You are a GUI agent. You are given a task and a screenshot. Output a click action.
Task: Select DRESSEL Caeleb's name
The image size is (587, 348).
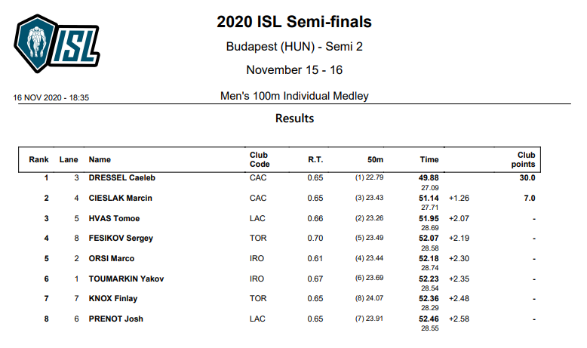121,177
